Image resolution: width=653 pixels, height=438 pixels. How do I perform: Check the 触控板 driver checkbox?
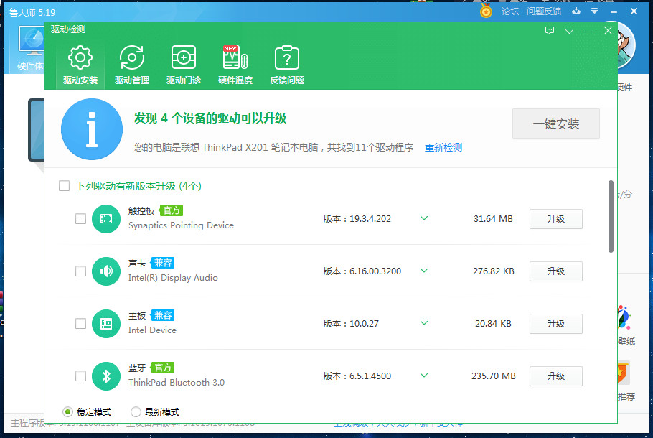(x=80, y=218)
